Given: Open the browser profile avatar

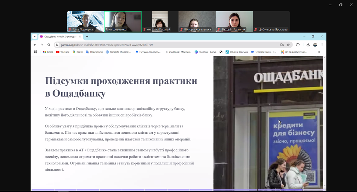Looking at the screenshot, I should pyautogui.click(x=315, y=45).
